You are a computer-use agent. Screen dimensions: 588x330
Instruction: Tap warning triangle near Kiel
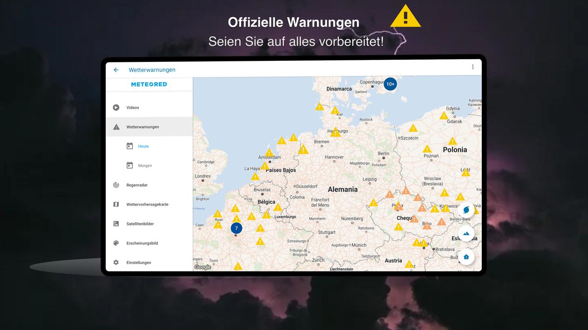(x=335, y=110)
